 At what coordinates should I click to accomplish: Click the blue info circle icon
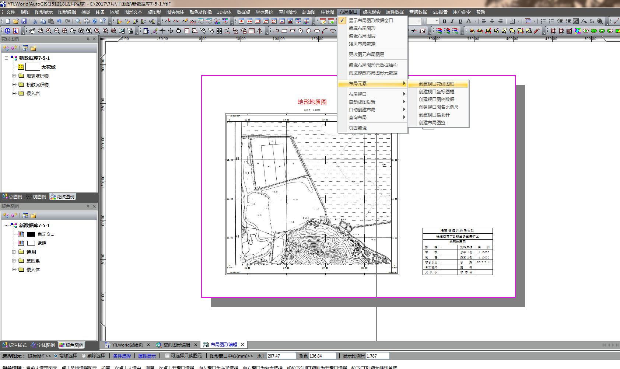[8, 31]
